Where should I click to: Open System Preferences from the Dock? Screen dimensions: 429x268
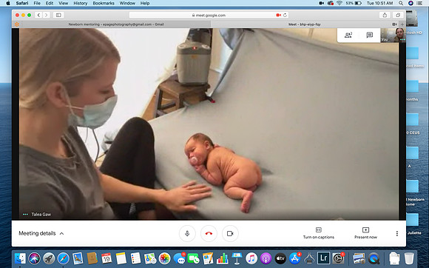point(338,258)
